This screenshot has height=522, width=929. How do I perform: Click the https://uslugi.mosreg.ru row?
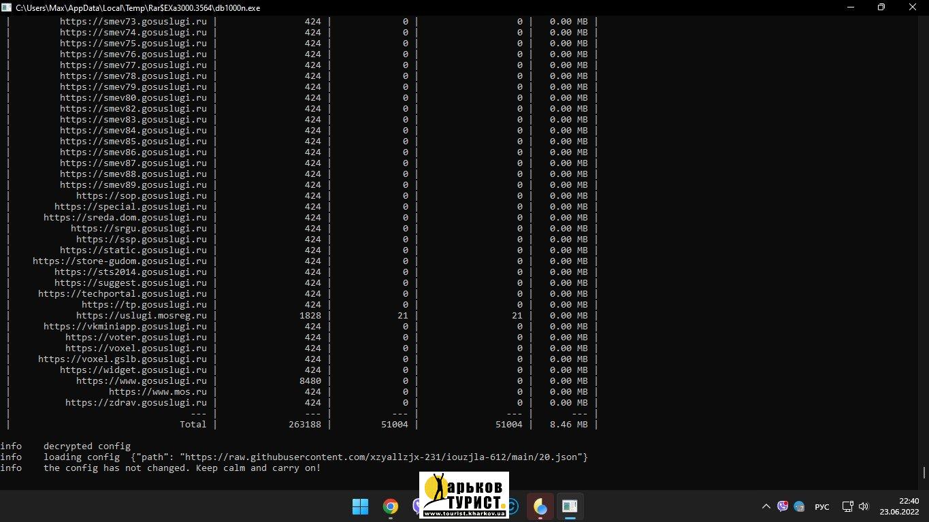coord(141,316)
